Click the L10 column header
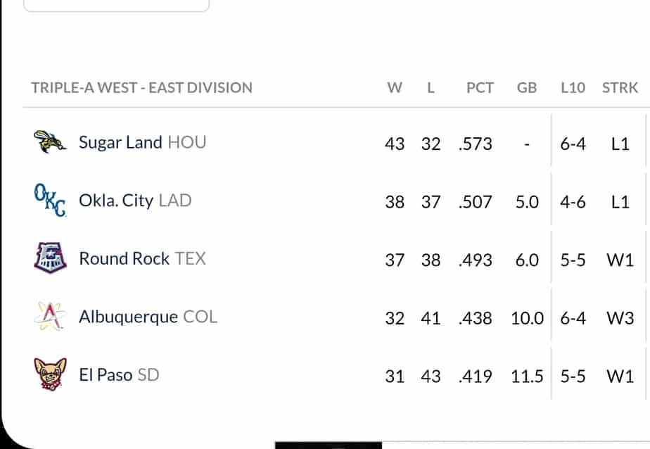Viewport: 650px width, 449px height. [x=573, y=87]
